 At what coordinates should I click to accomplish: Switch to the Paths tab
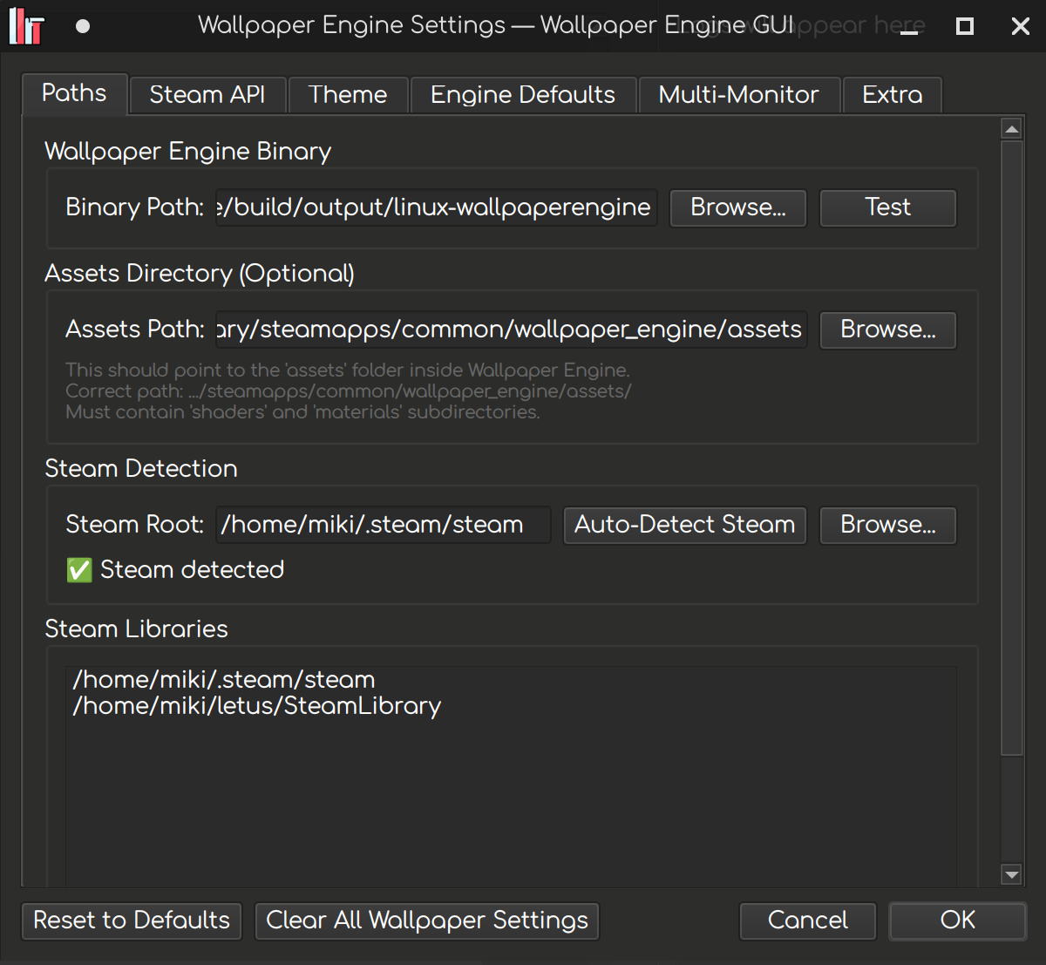click(74, 93)
